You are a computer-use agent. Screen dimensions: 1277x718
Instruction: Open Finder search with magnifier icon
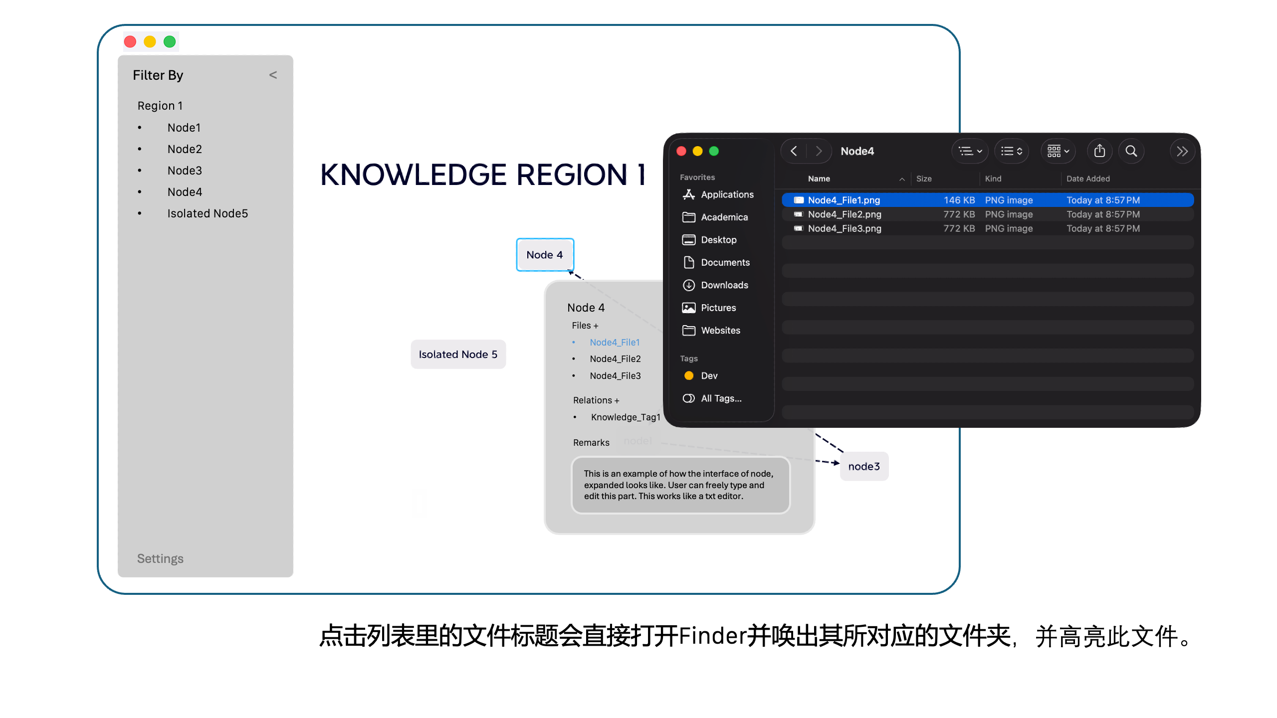click(1131, 151)
